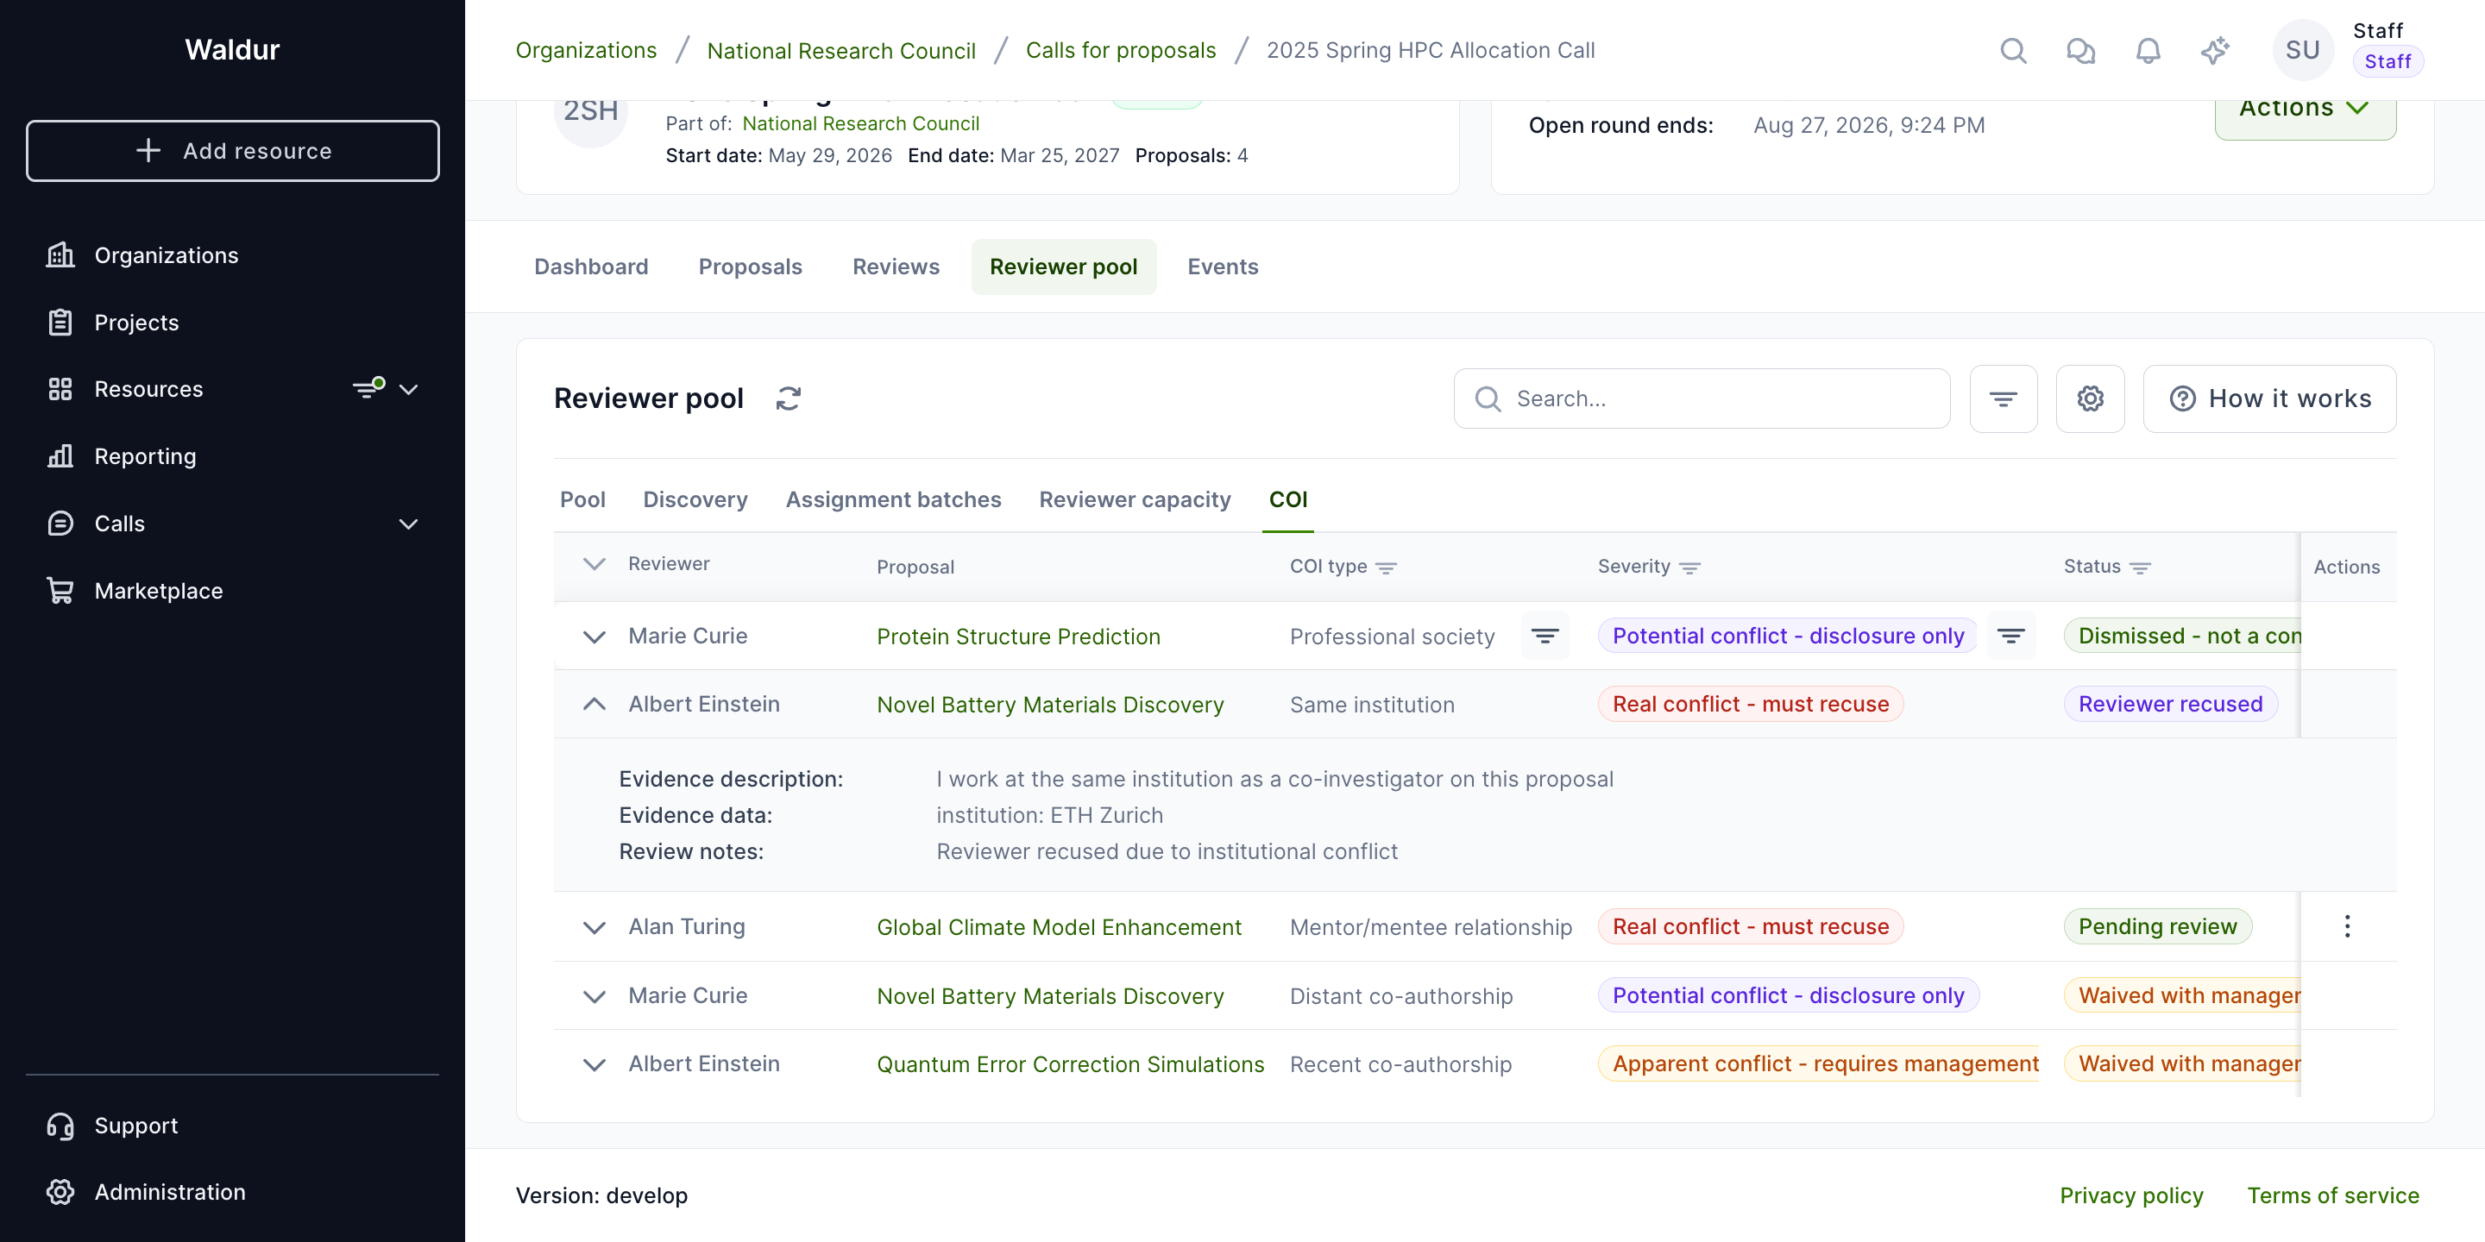Open row actions menu for Alan Turing

[2346, 926]
